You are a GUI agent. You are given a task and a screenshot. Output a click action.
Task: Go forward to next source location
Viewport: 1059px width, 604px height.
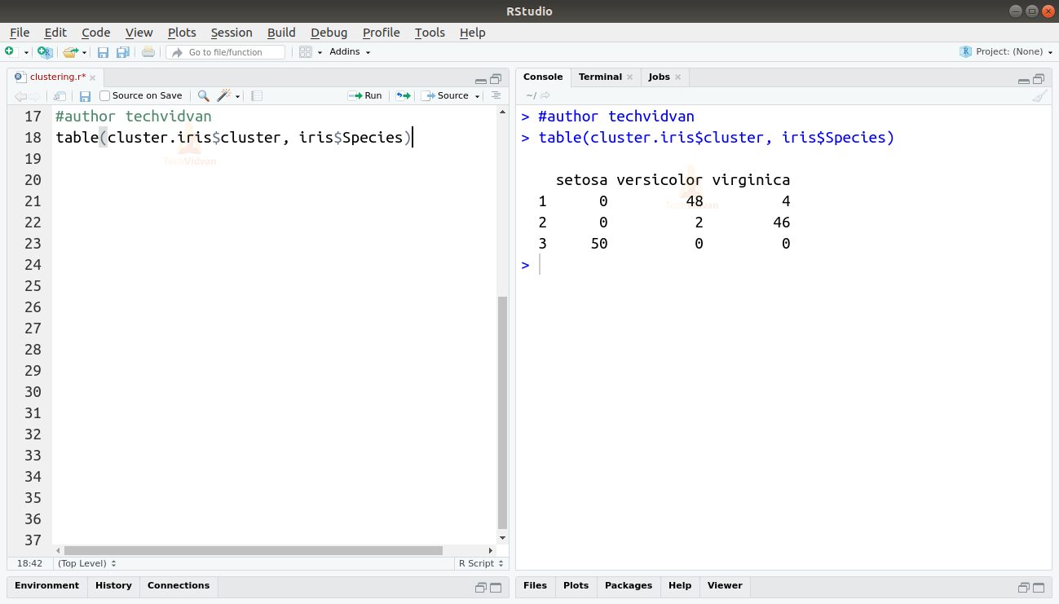[34, 96]
